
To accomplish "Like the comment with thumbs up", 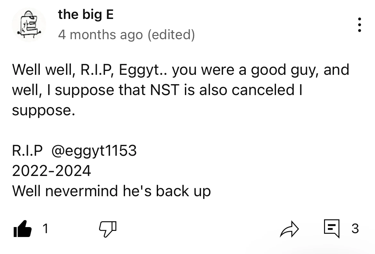I will [x=23, y=229].
